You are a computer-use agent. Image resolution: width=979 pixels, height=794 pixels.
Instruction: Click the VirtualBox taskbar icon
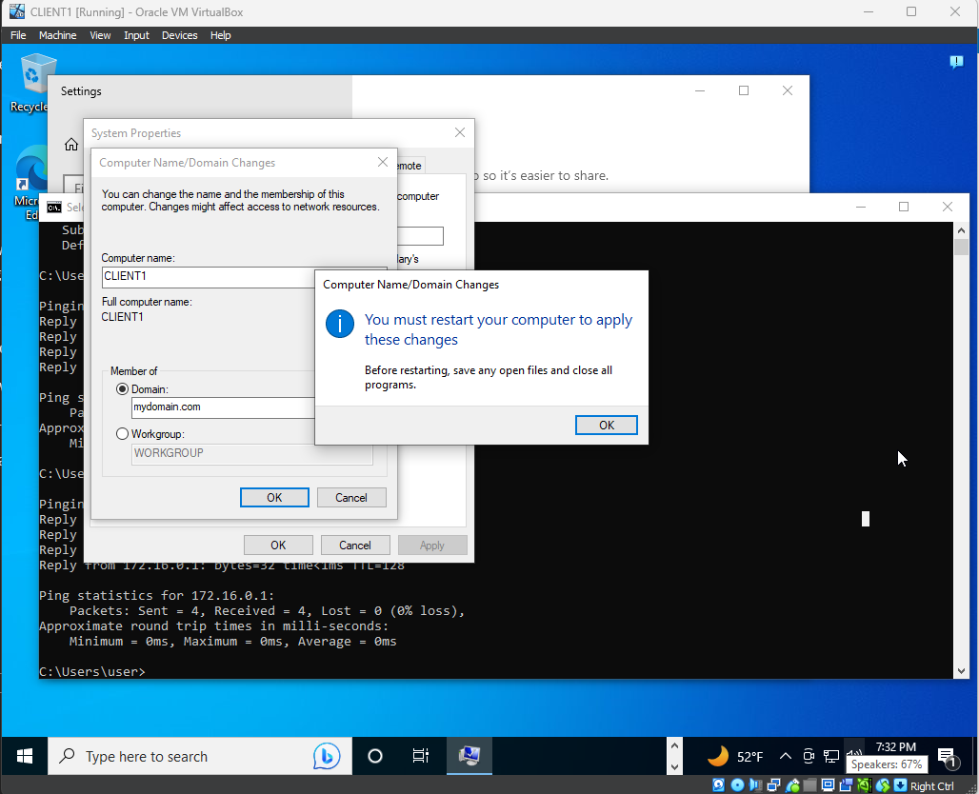(469, 755)
